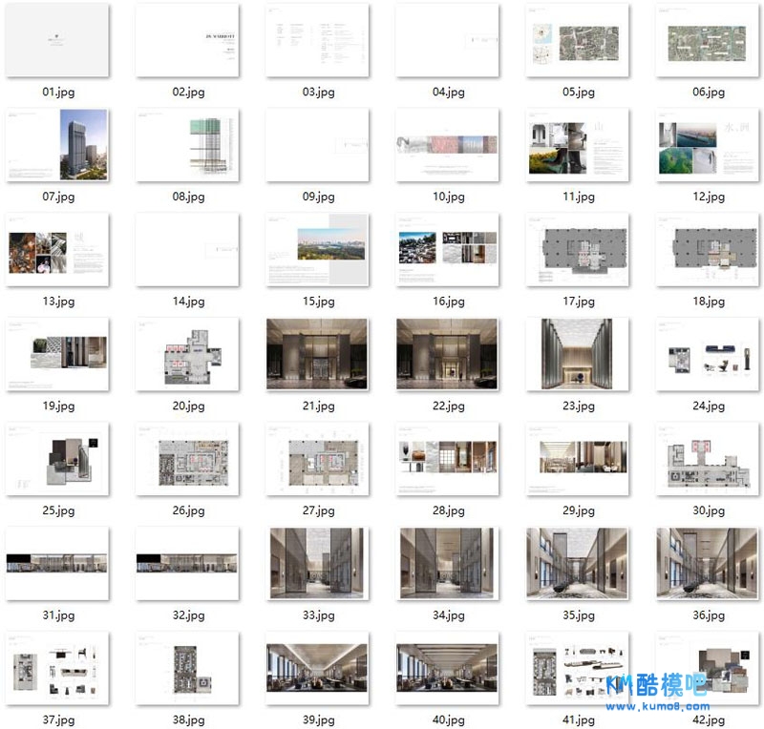This screenshot has width=764, height=729.
Task: Click the 01.jpg file name label
Action: point(58,93)
